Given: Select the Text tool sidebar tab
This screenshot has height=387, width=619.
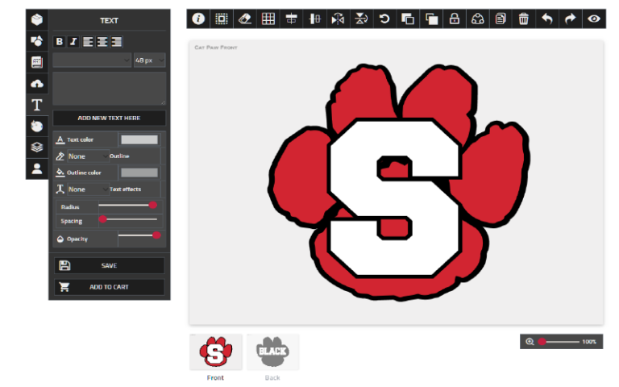Looking at the screenshot, I should pos(37,105).
